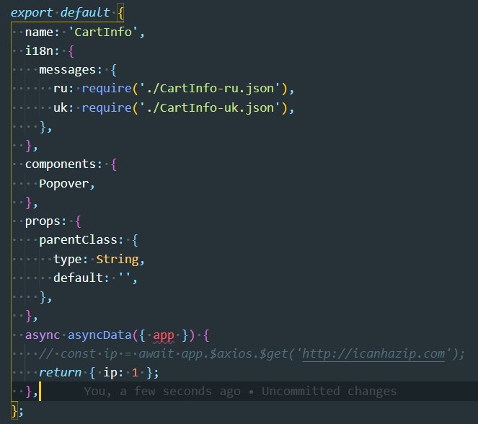478x424 pixels.
Task: Click the commented 'const ip' text
Action: (89, 353)
